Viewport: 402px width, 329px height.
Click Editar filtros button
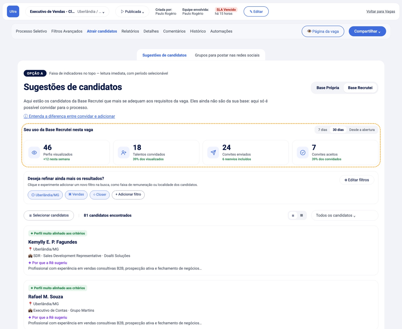click(357, 180)
